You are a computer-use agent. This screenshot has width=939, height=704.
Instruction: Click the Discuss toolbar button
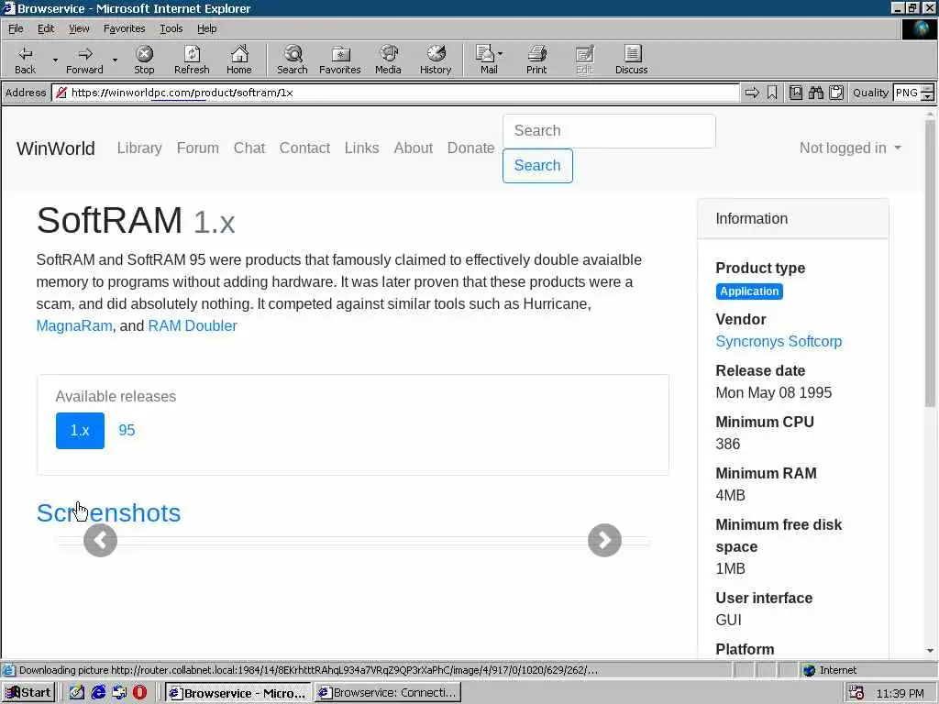tap(631, 60)
